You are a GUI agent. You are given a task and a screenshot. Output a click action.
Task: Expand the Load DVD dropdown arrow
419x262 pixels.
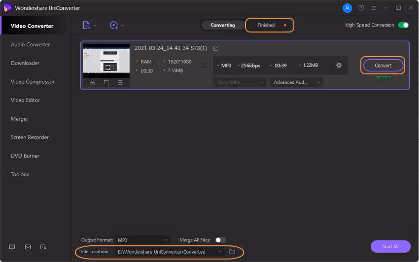122,26
